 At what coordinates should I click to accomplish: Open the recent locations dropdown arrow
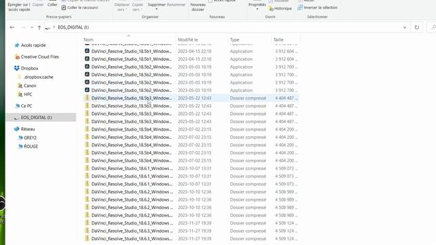[32, 27]
